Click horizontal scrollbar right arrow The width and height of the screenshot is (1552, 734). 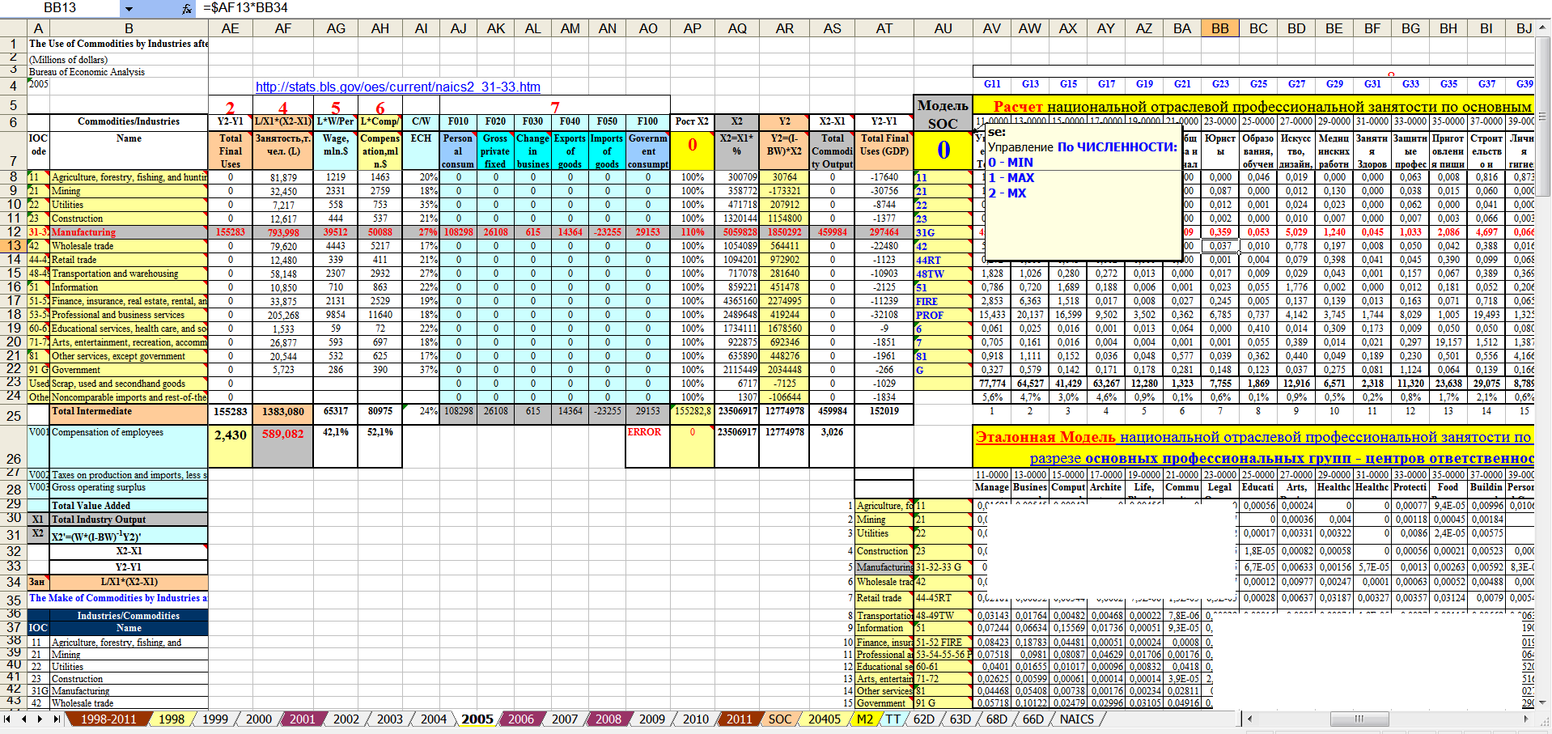[x=1526, y=719]
